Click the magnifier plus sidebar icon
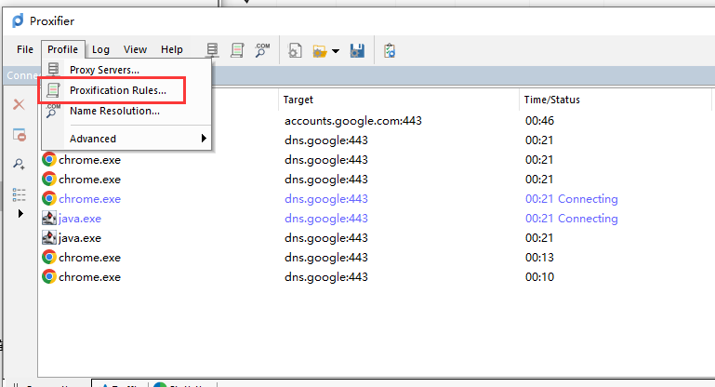This screenshot has width=715, height=387. click(19, 164)
